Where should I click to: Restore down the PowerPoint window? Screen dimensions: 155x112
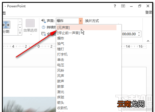click(140, 6)
